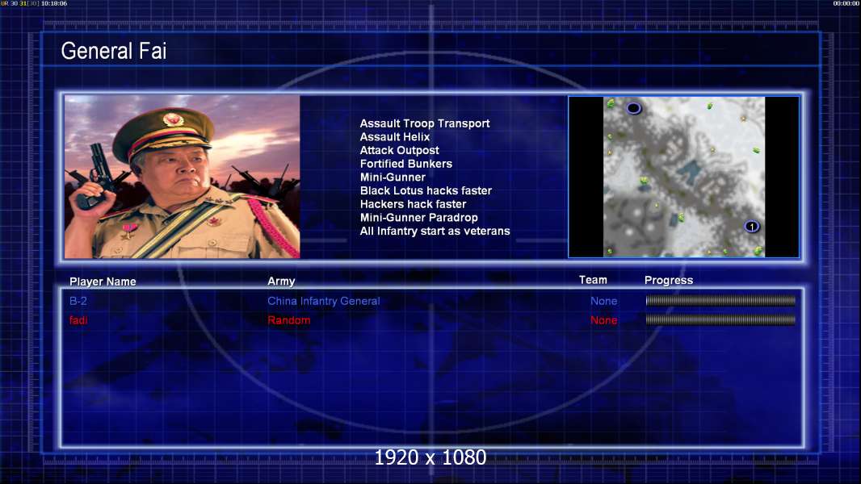Image resolution: width=861 pixels, height=484 pixels.
Task: Select the empty start position marker on map
Action: coord(634,109)
